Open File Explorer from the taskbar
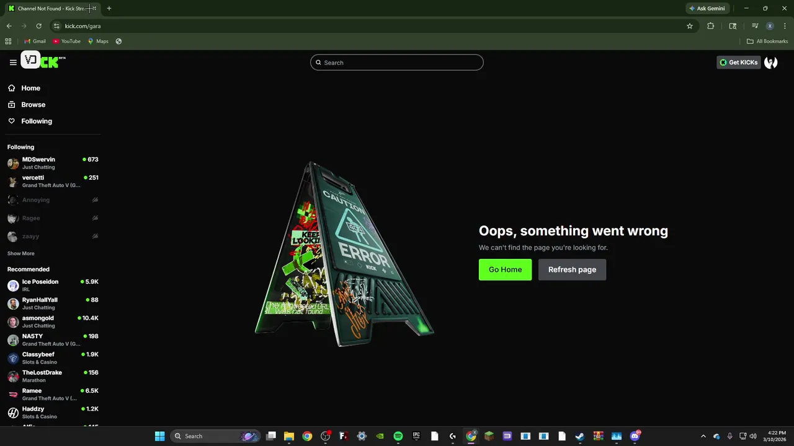The width and height of the screenshot is (794, 446). pyautogui.click(x=289, y=436)
